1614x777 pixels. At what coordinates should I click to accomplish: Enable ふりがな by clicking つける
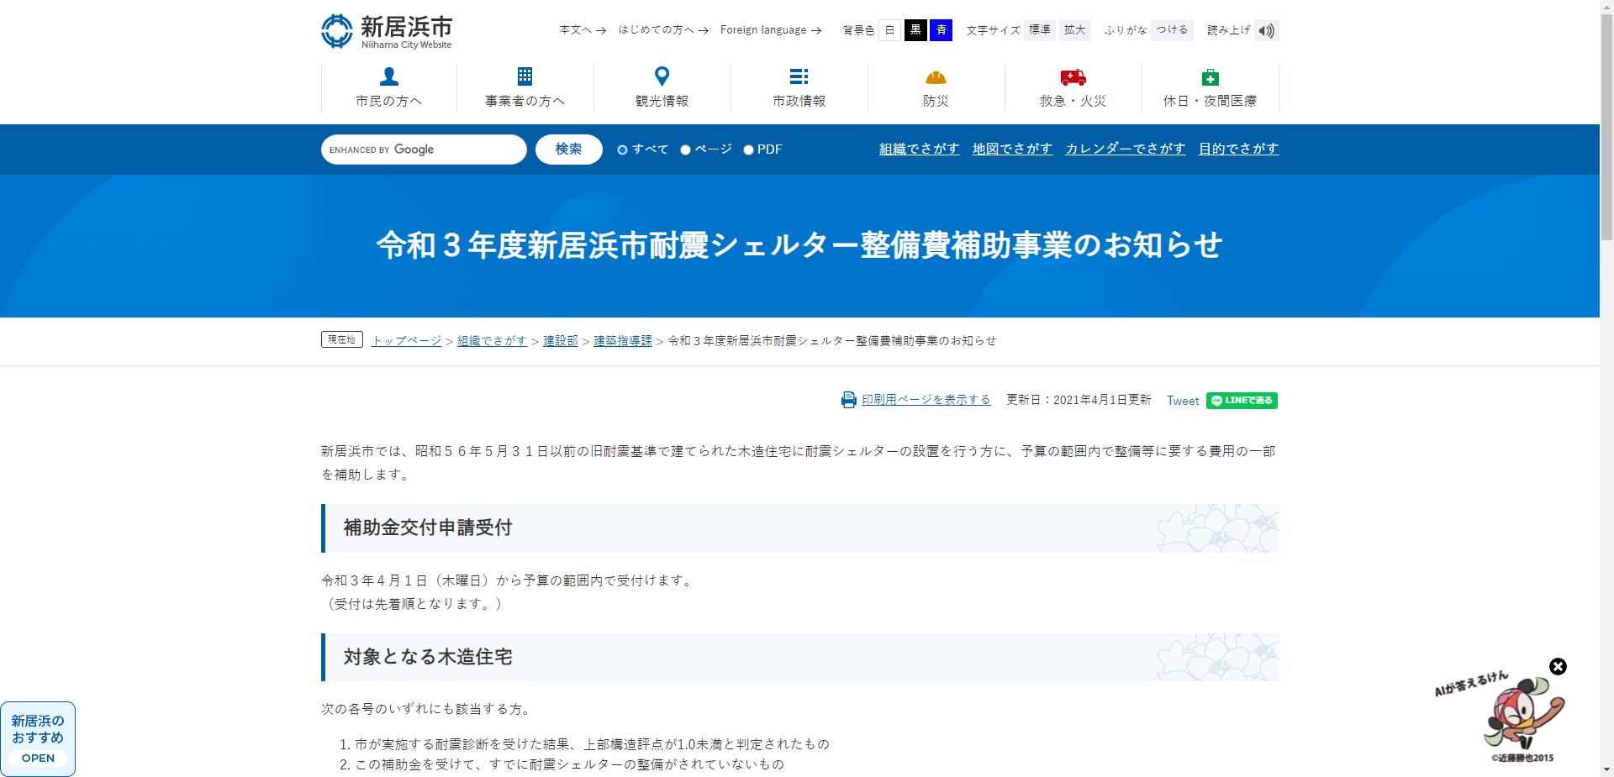[x=1171, y=29]
